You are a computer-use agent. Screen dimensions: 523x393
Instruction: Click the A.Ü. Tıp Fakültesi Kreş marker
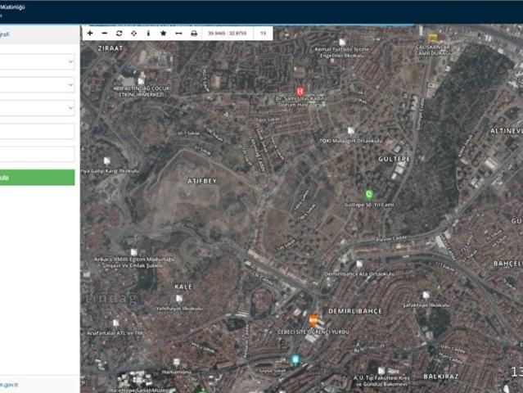coord(381,371)
